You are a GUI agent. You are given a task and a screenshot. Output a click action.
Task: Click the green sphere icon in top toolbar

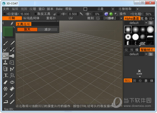pyautogui.click(x=111, y=14)
